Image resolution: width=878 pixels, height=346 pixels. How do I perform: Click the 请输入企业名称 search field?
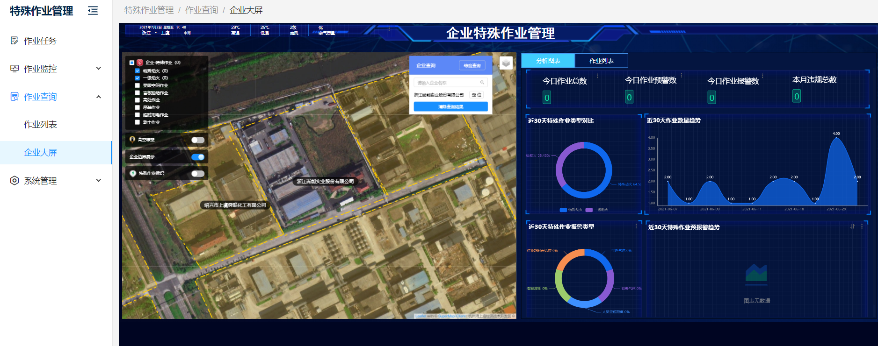tap(447, 83)
